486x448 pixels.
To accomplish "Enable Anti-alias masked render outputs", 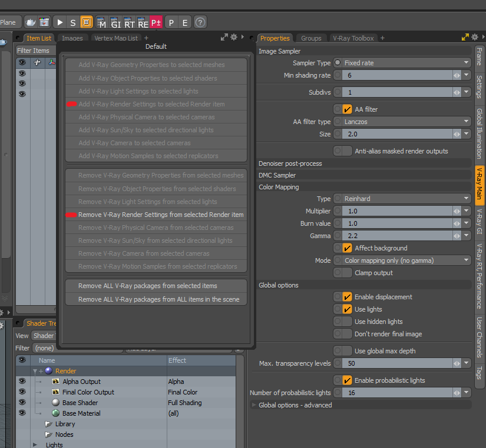I will click(x=347, y=151).
